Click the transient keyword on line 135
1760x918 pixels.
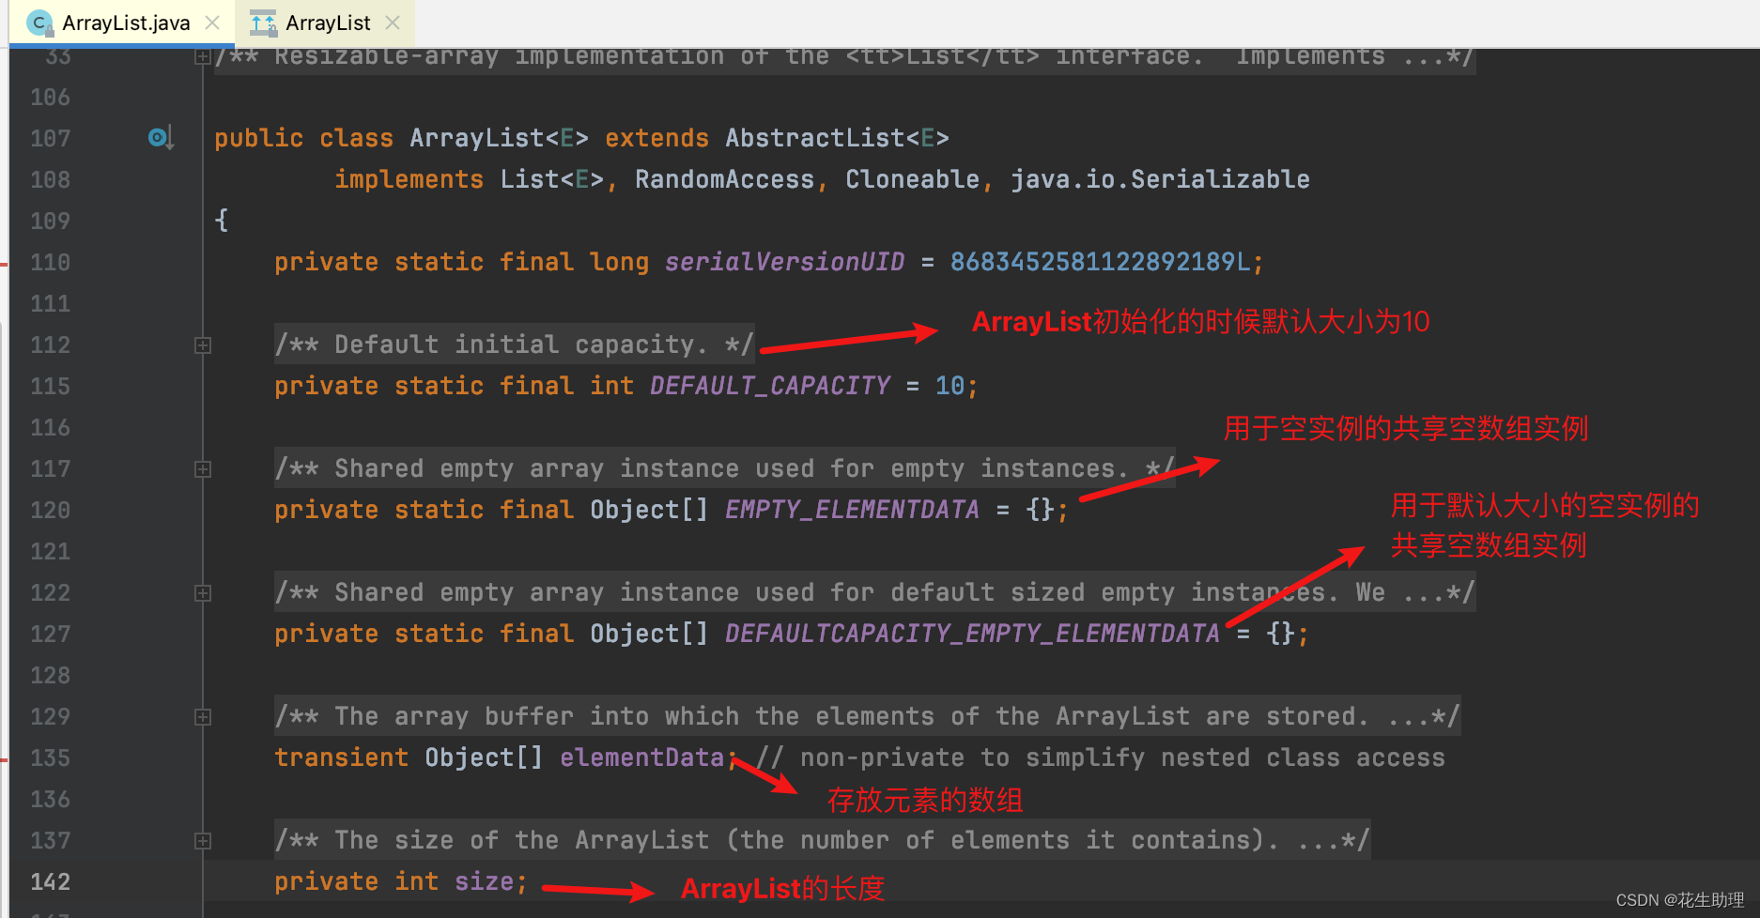coord(341,757)
